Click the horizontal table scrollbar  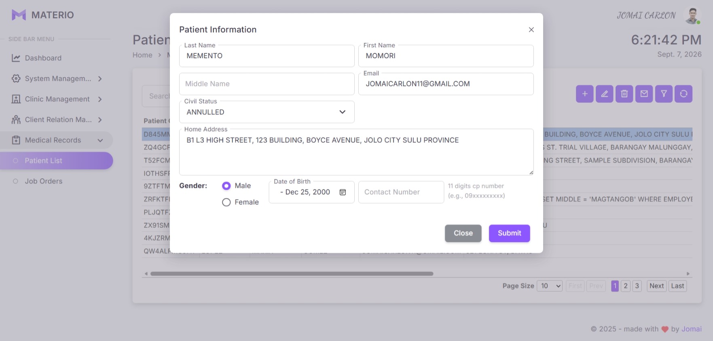coord(292,274)
